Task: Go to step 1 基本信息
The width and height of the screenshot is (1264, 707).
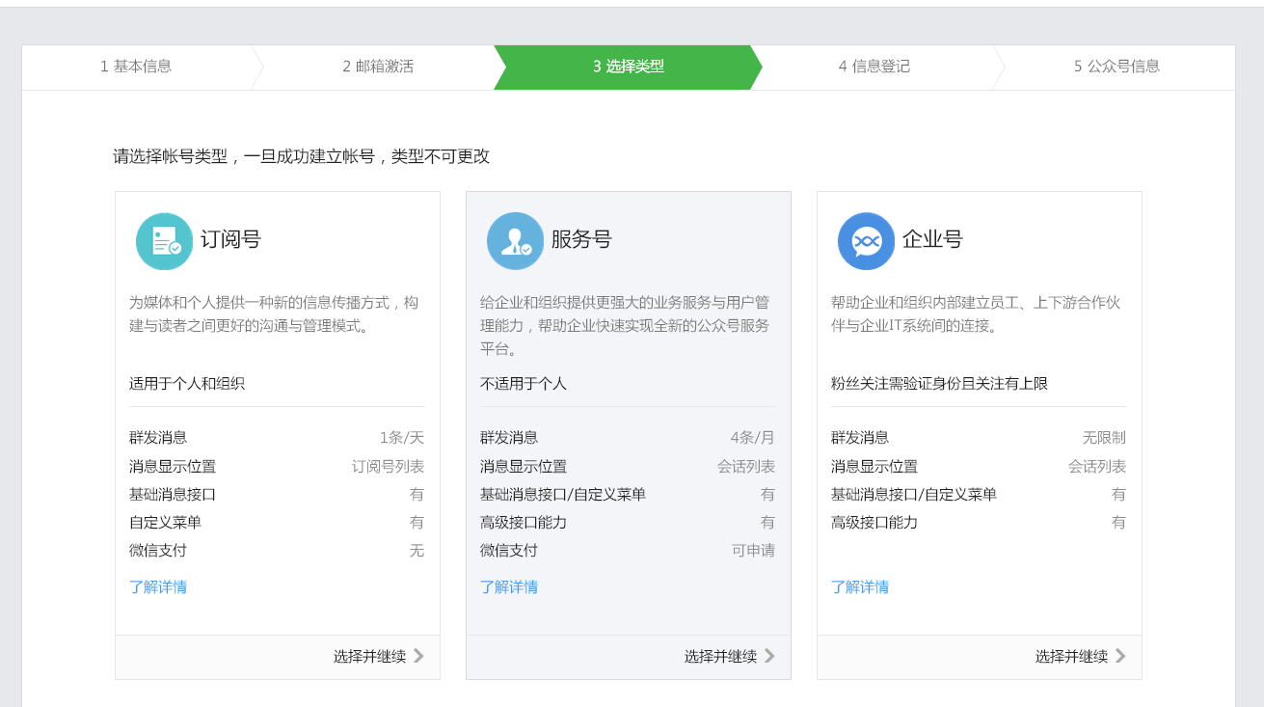Action: [136, 67]
